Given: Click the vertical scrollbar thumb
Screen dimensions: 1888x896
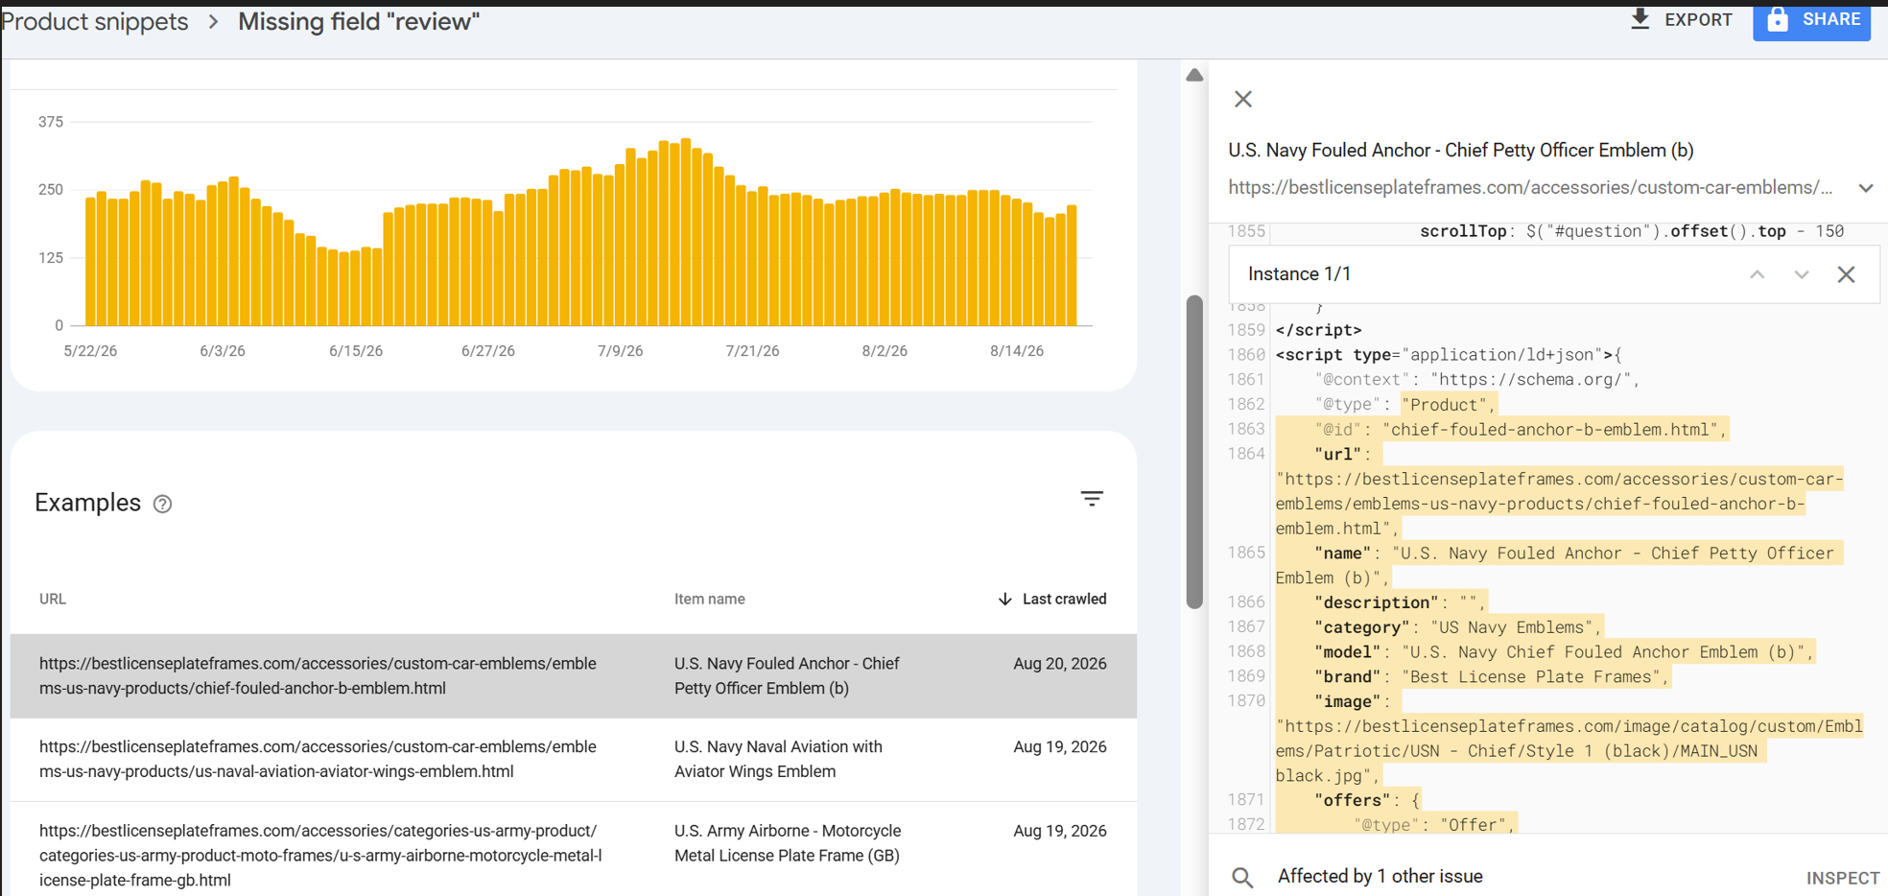Looking at the screenshot, I should coord(1194,451).
